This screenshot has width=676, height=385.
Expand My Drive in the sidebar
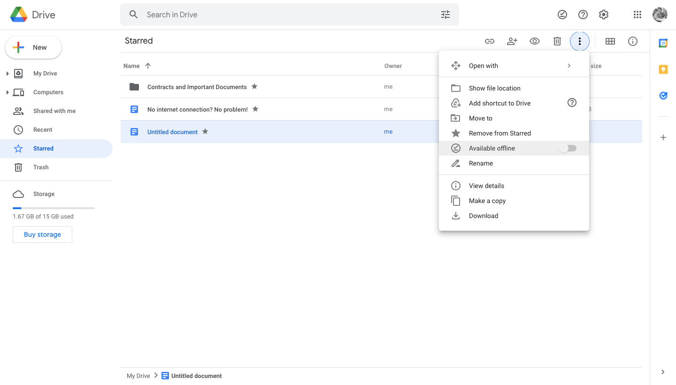[8, 73]
